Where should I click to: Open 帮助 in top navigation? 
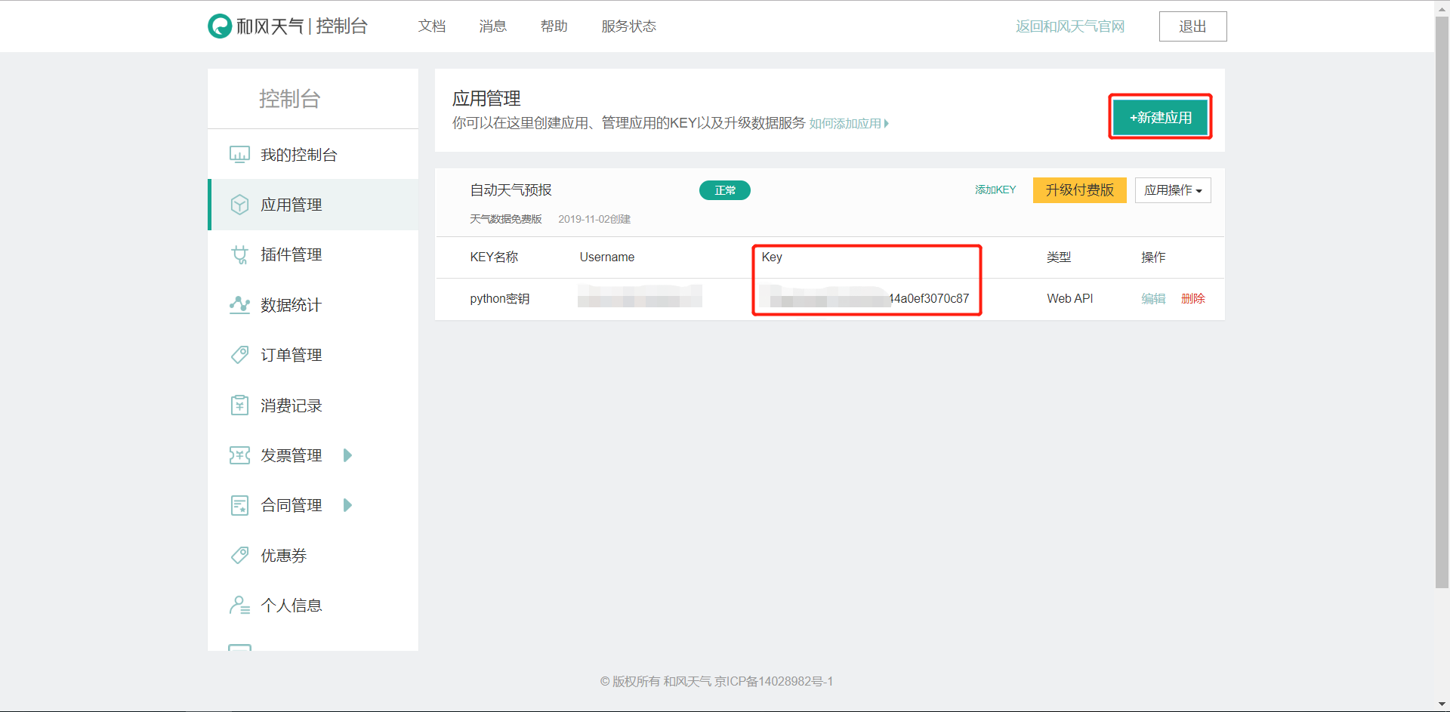point(554,26)
